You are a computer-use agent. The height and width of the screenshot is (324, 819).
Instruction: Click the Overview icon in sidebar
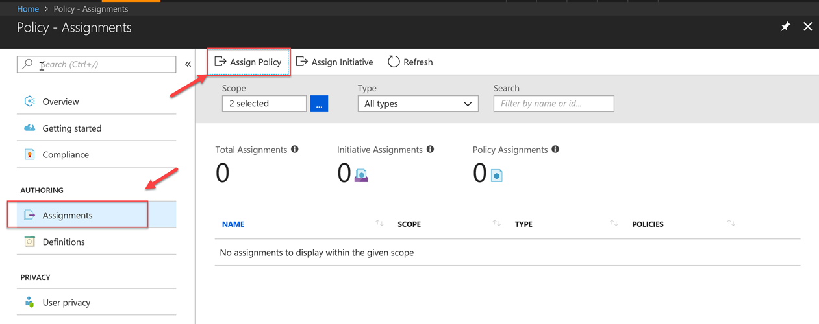tap(29, 101)
